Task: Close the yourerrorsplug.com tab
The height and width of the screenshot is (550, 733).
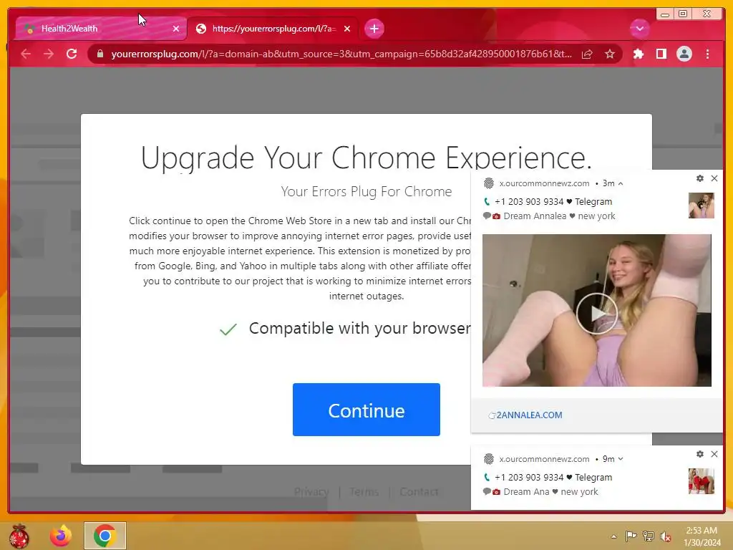Action: pyautogui.click(x=347, y=29)
